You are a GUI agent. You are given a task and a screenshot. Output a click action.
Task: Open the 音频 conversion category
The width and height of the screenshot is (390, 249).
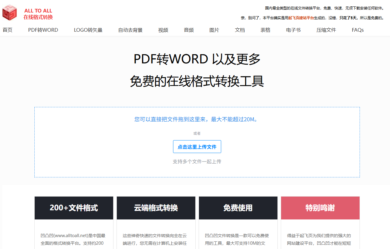[x=189, y=30]
